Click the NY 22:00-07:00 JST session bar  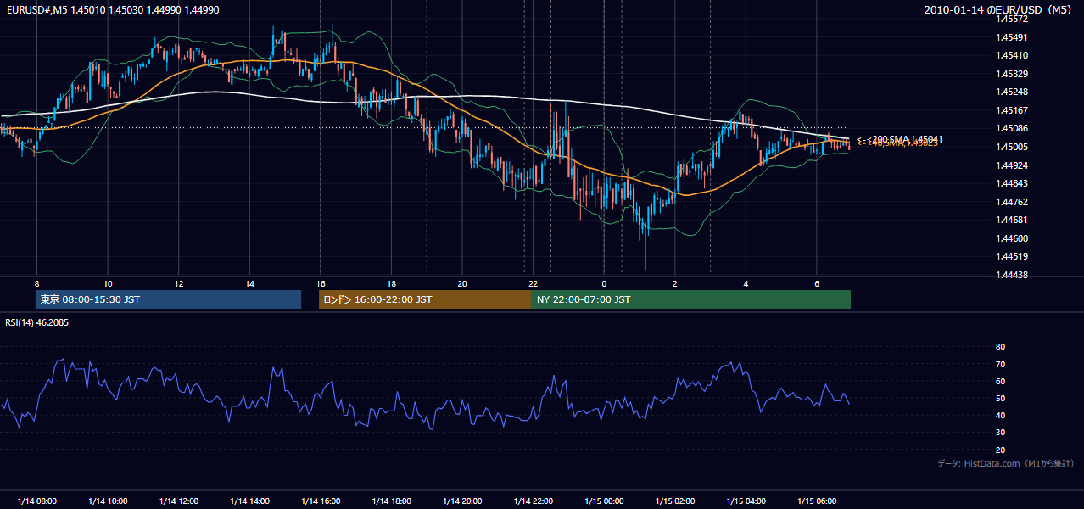691,299
